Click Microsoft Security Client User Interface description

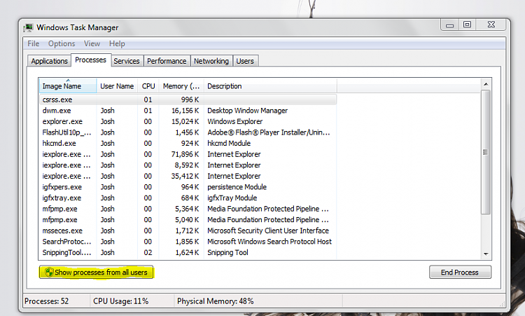[268, 231]
